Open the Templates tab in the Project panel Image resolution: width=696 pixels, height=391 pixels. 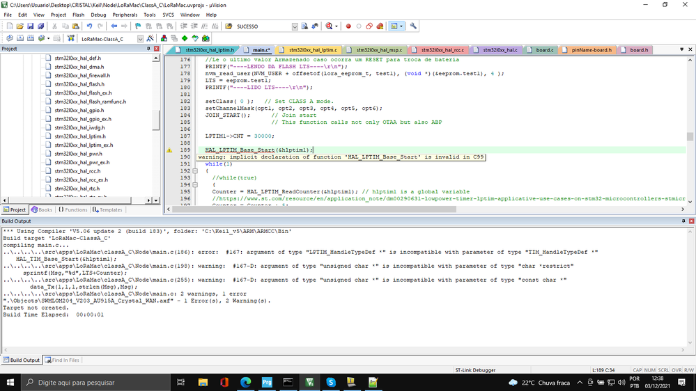[x=107, y=209]
